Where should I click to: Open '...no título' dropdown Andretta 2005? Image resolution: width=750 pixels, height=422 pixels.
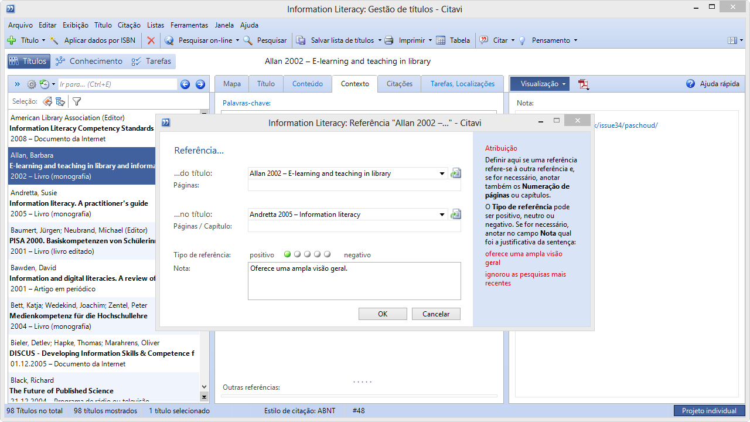tap(442, 215)
